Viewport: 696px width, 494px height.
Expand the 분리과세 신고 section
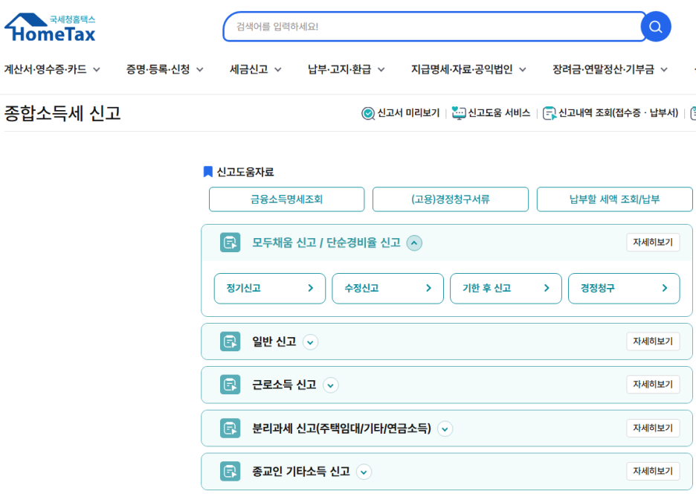click(x=445, y=429)
